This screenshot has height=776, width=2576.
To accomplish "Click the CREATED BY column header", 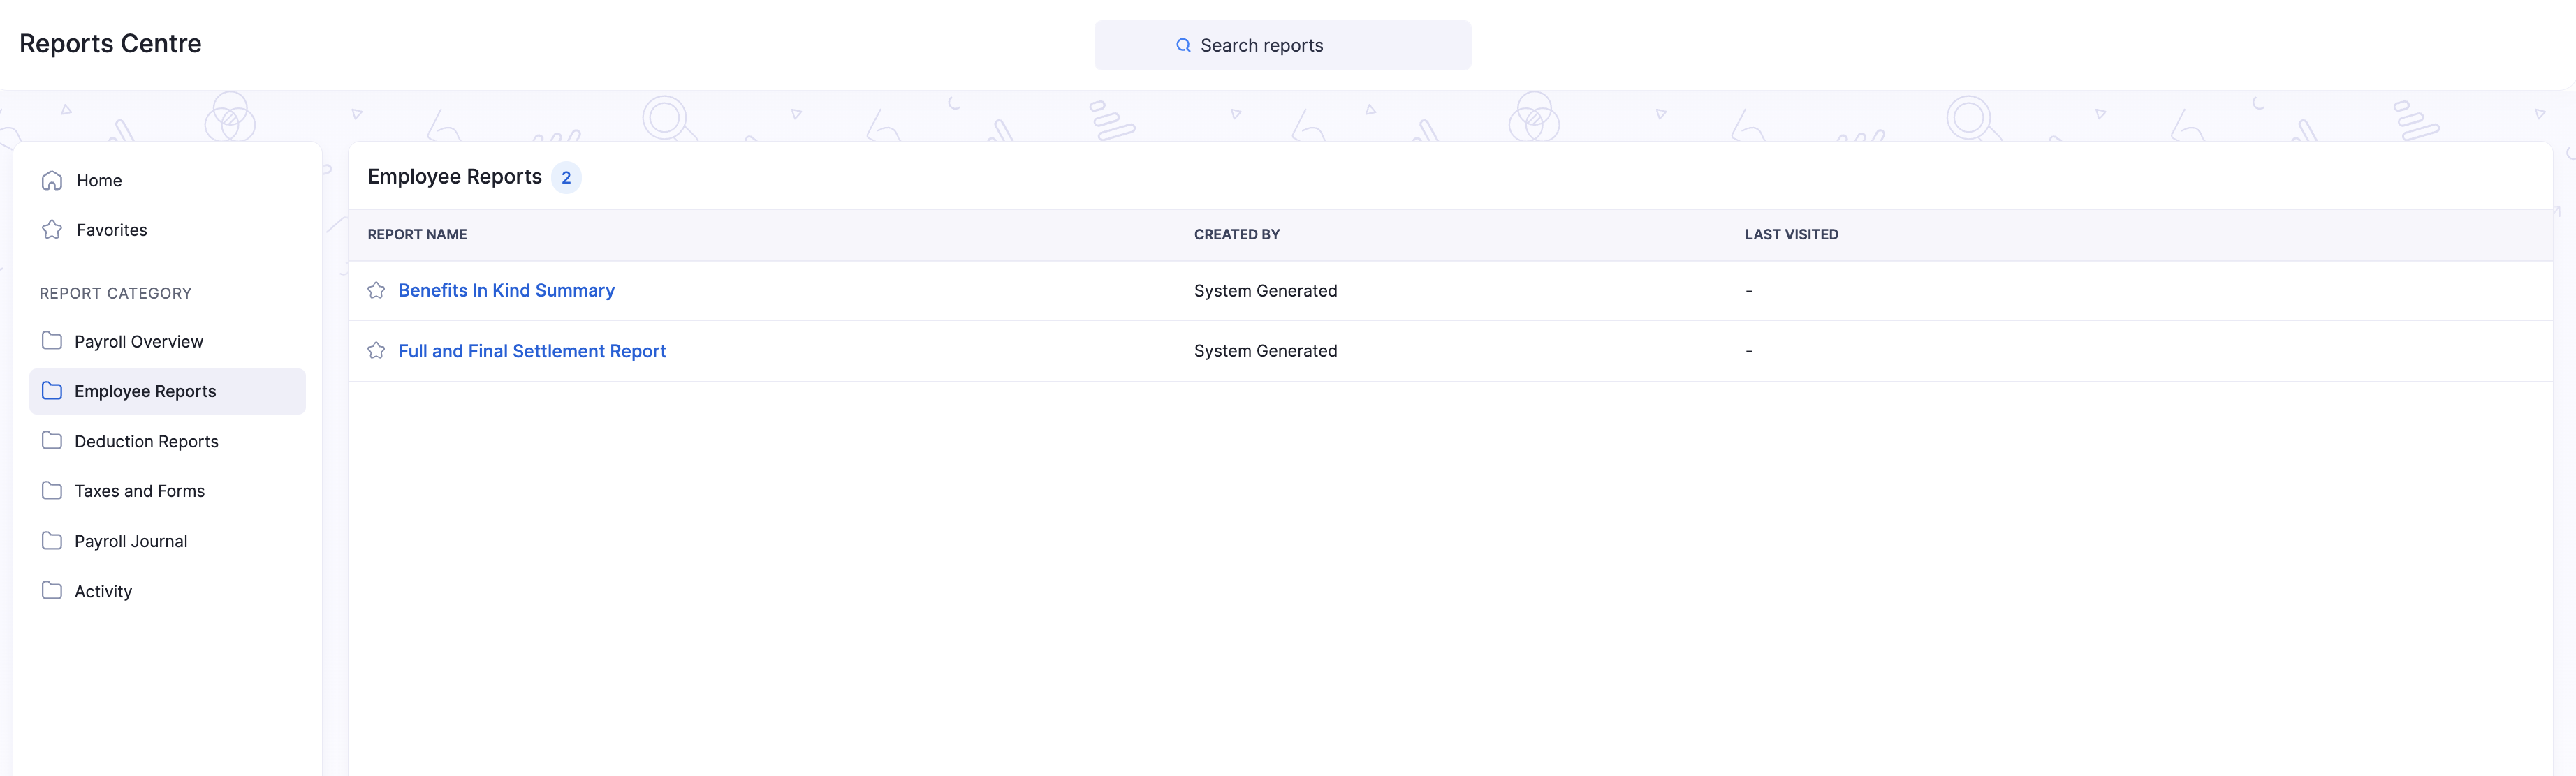I will (1236, 234).
